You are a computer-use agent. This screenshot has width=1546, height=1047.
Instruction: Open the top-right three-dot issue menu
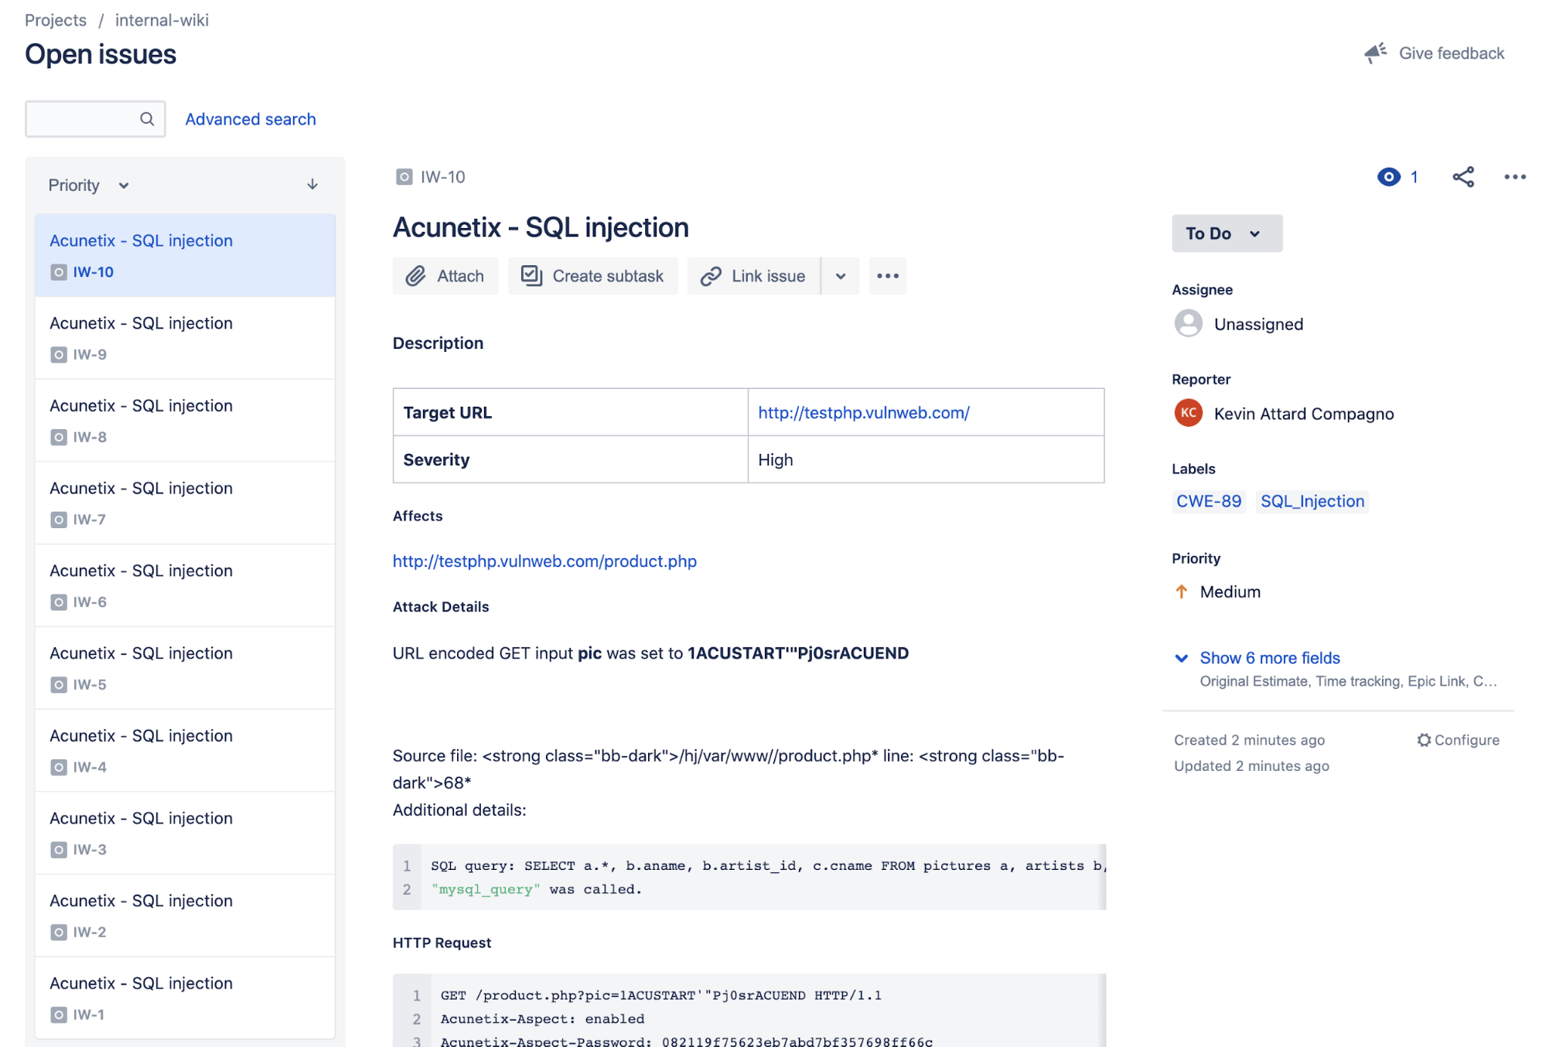pos(1515,177)
